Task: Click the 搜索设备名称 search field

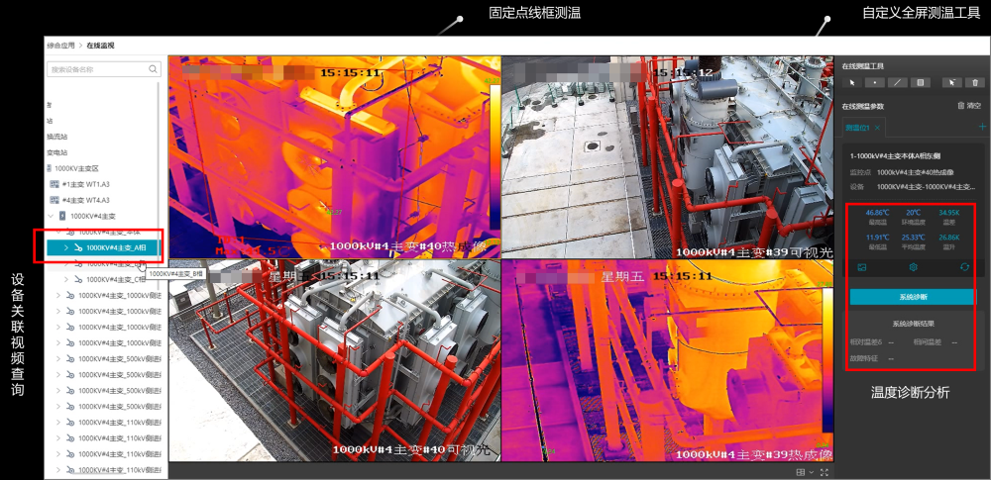Action: click(104, 69)
